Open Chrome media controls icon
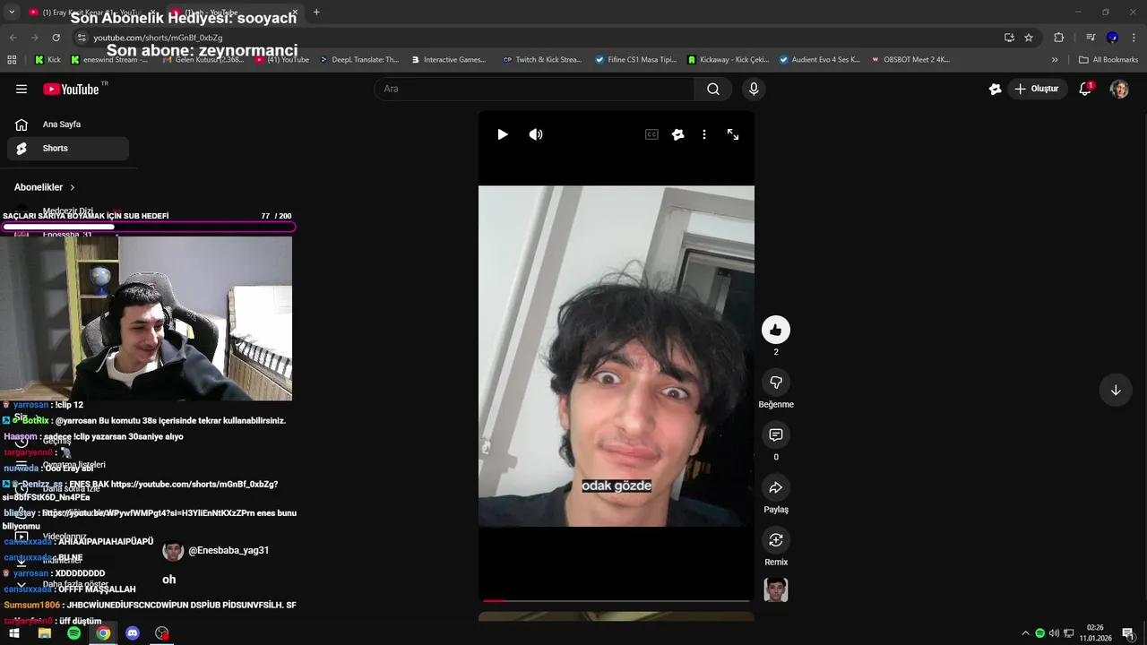 (x=1091, y=38)
